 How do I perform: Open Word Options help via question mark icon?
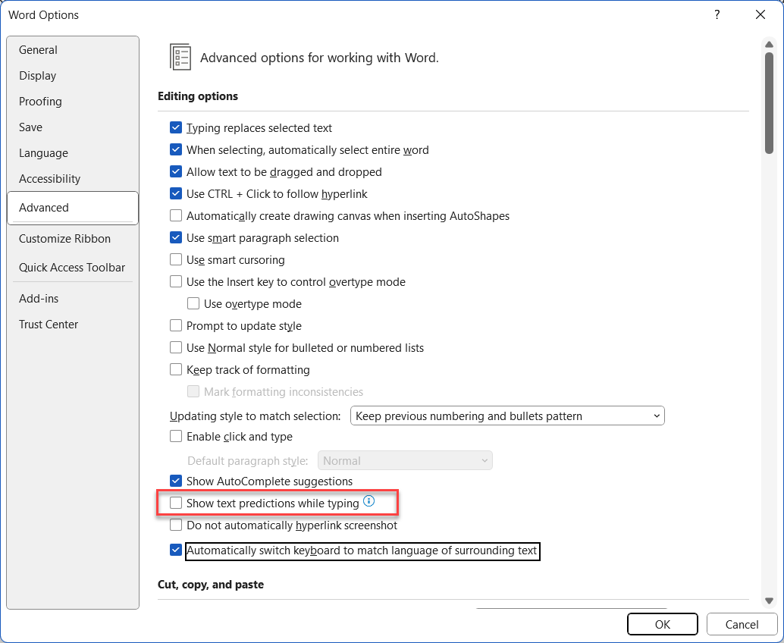[717, 14]
